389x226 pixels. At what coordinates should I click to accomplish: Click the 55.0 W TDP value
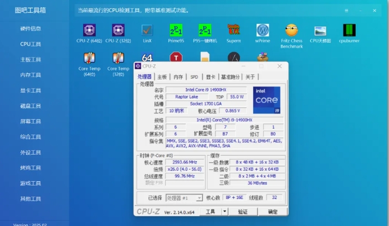click(x=237, y=97)
